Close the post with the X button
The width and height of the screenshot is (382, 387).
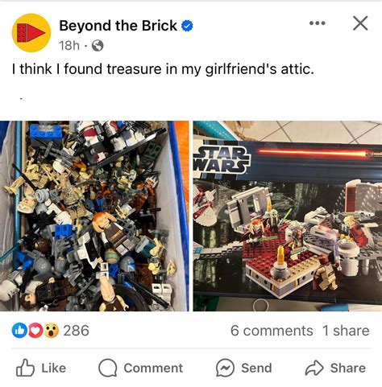(360, 23)
